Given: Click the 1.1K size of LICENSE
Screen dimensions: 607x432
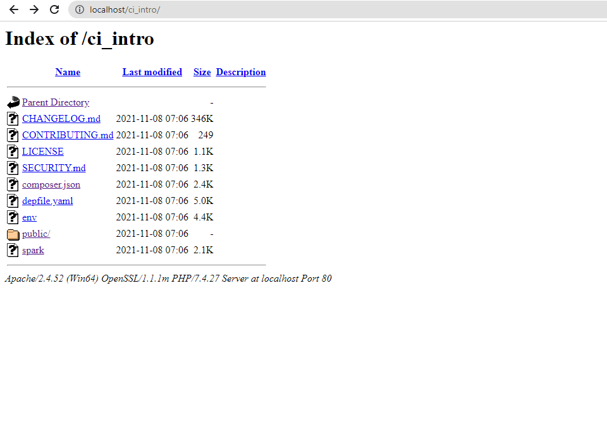Looking at the screenshot, I should pos(203,152).
